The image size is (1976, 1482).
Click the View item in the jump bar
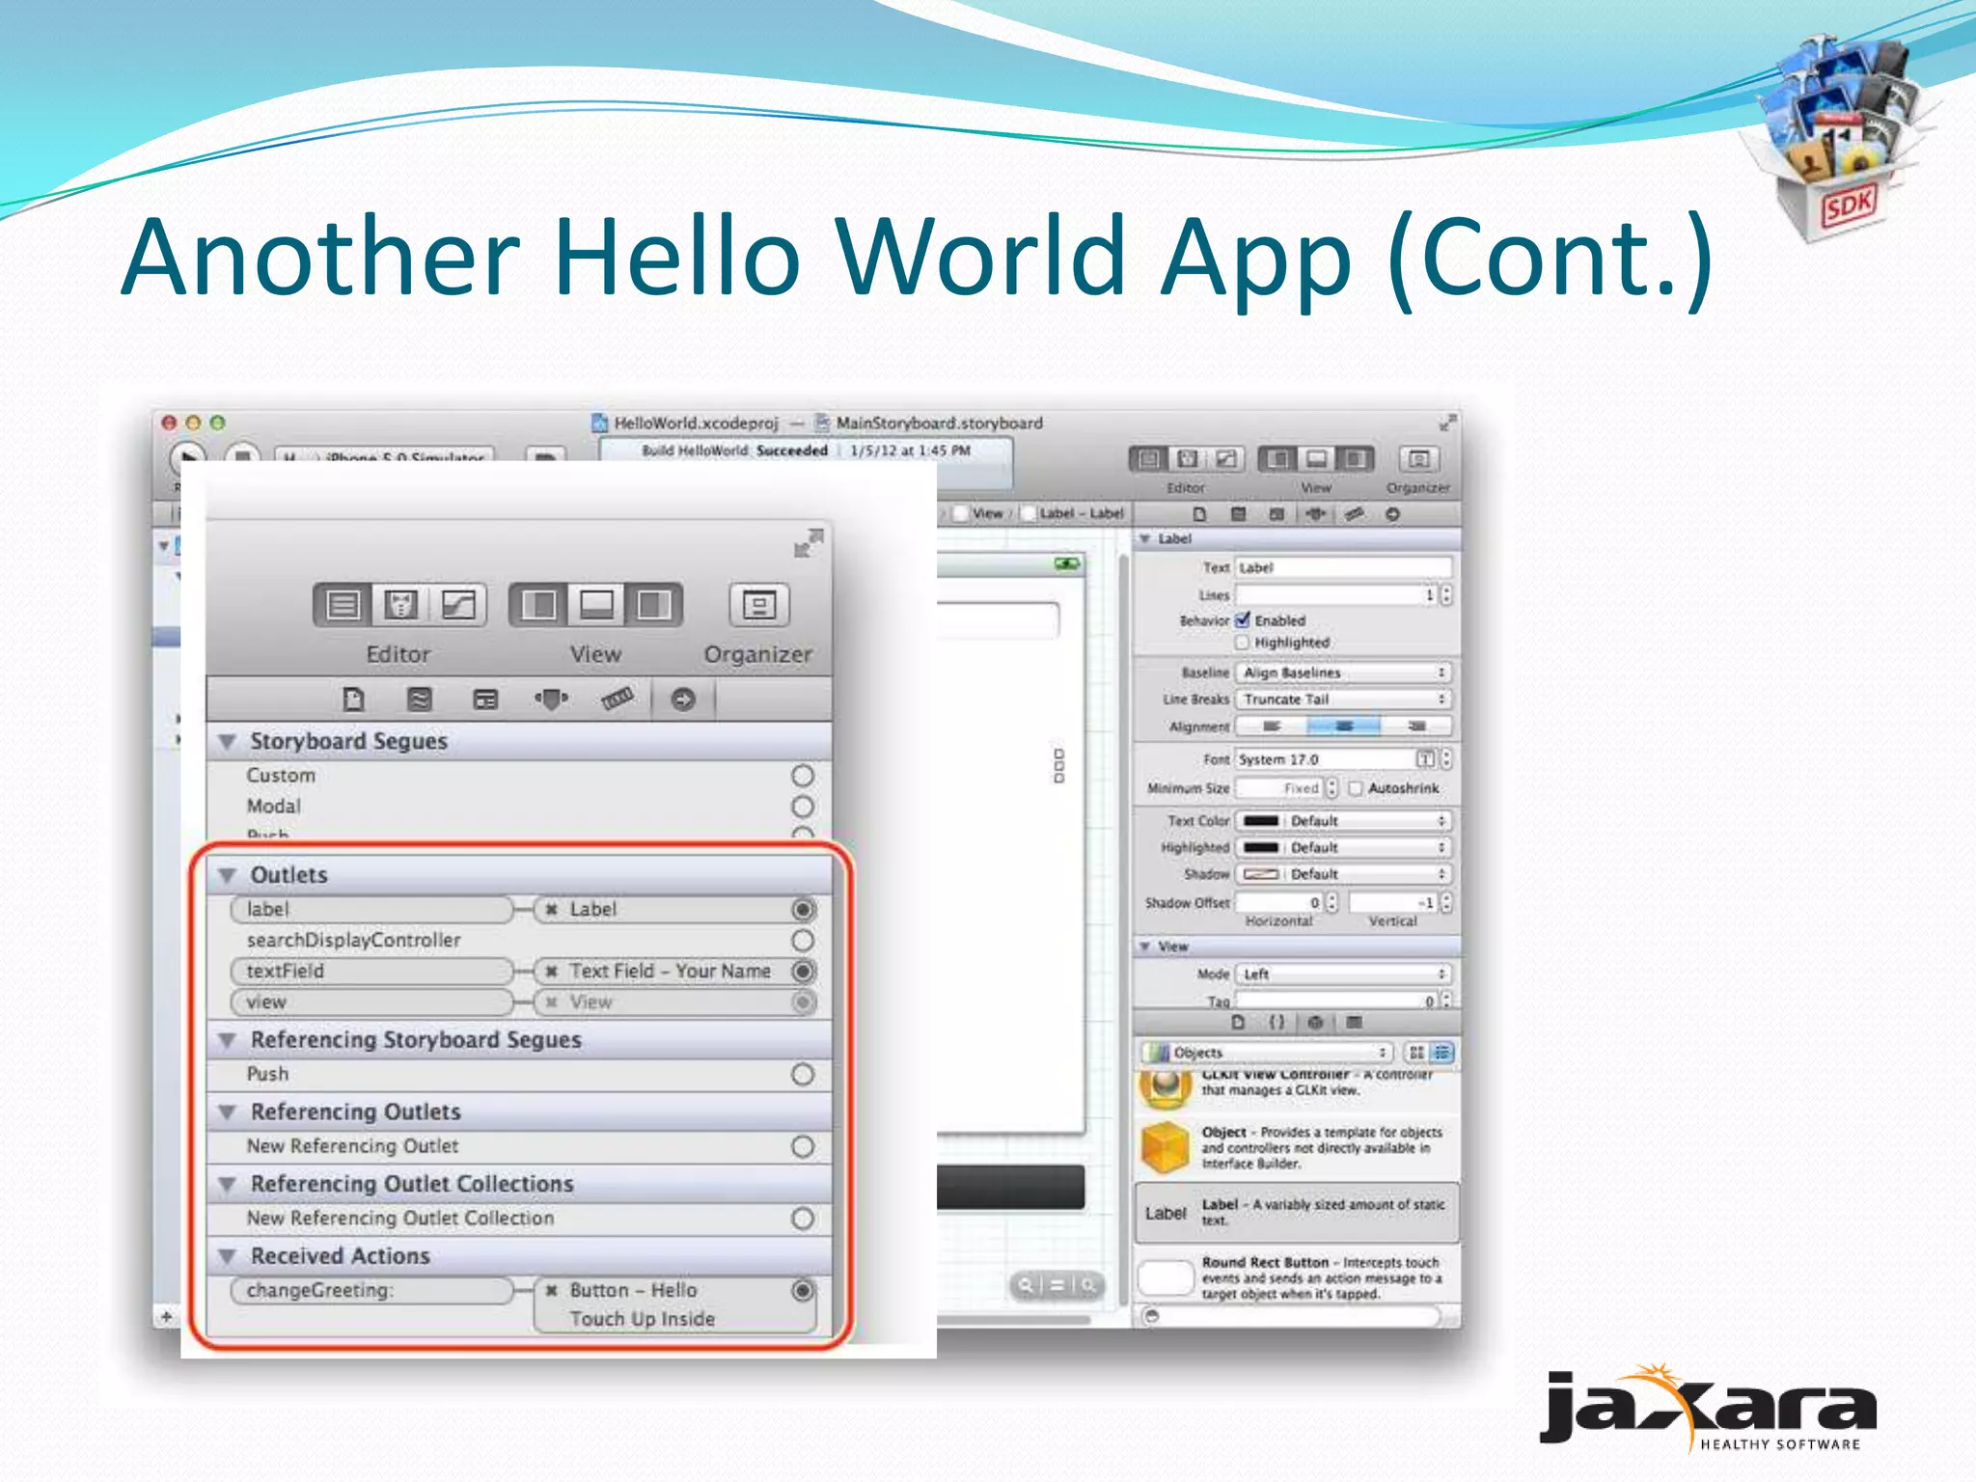(978, 513)
